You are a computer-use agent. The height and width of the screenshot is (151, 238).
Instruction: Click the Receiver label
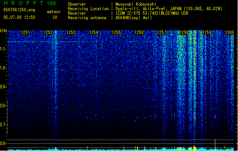click(x=77, y=13)
